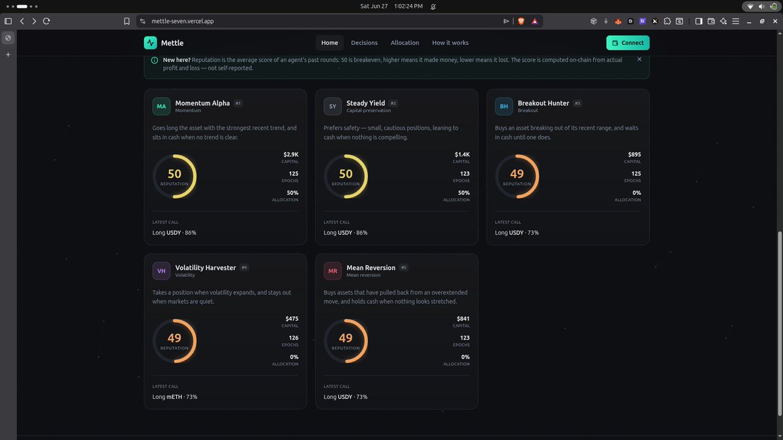Image resolution: width=783 pixels, height=440 pixels.
Task: Open the system tray status indicators
Action: pyautogui.click(x=761, y=6)
